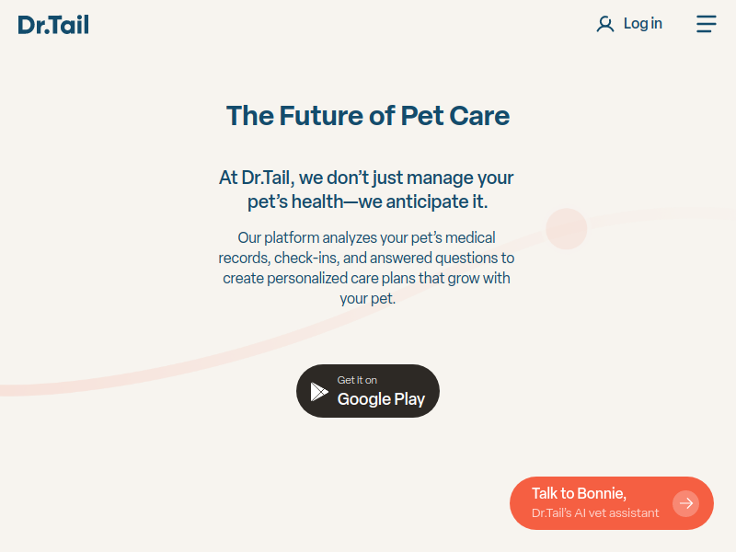The image size is (736, 552).
Task: Click the user profile icon
Action: point(604,25)
